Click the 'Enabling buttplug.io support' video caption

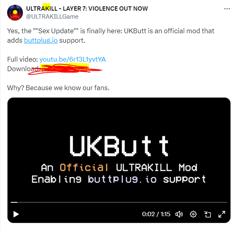coord(119,179)
